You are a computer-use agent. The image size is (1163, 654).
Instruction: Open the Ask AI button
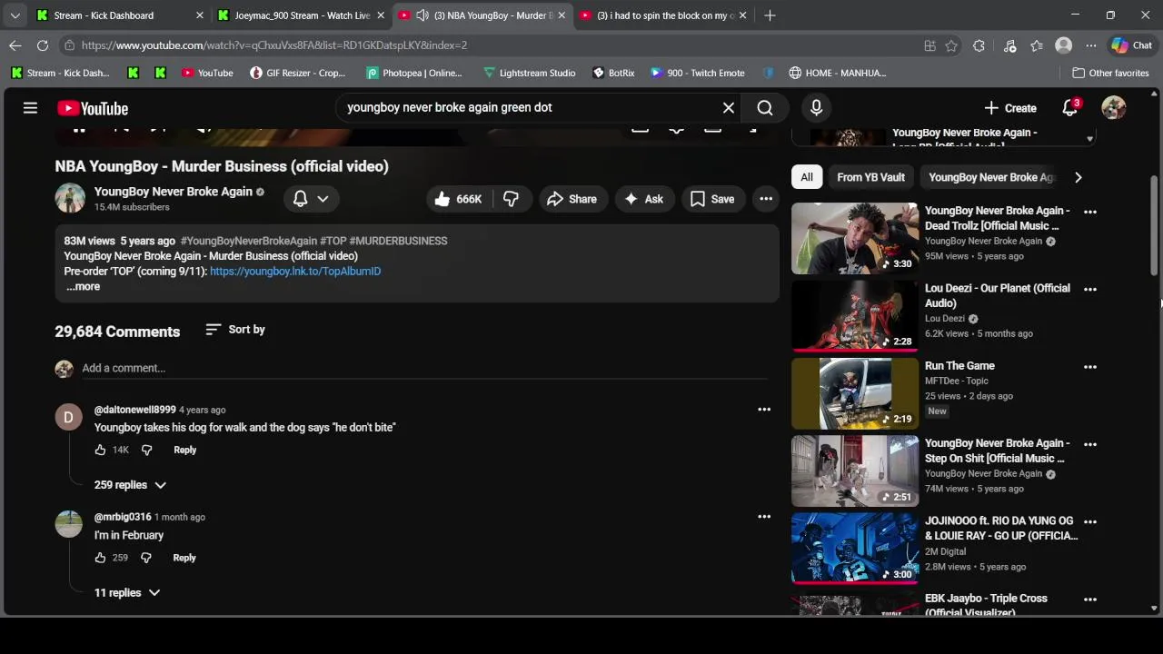643,199
